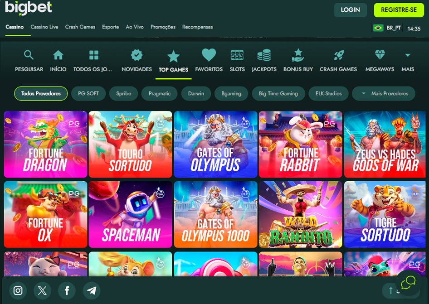Toggle the Pragmatic provider filter
429x304 pixels.
(x=159, y=93)
